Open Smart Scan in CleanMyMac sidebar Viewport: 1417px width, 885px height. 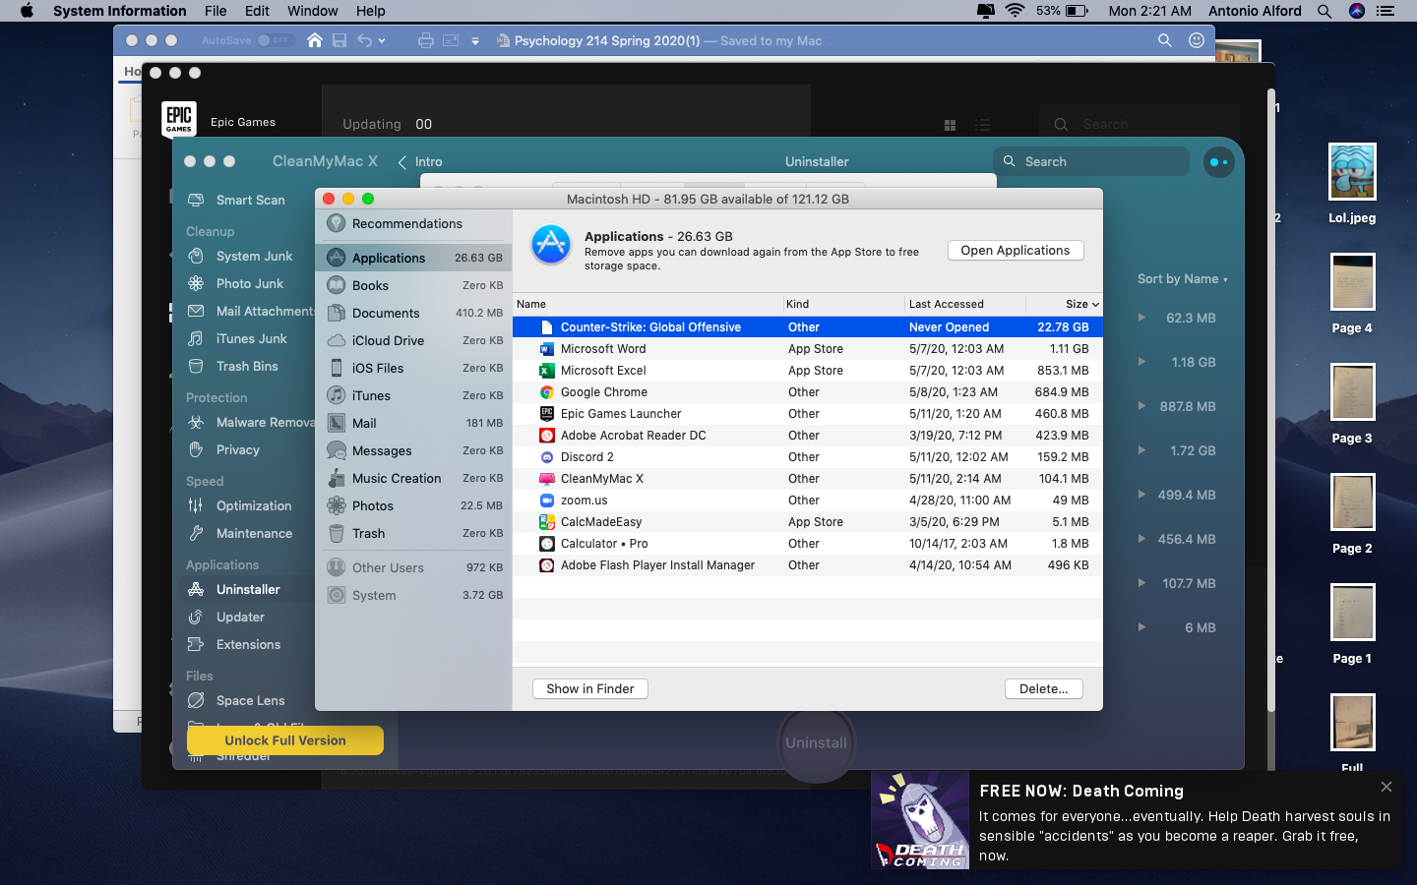(236, 200)
